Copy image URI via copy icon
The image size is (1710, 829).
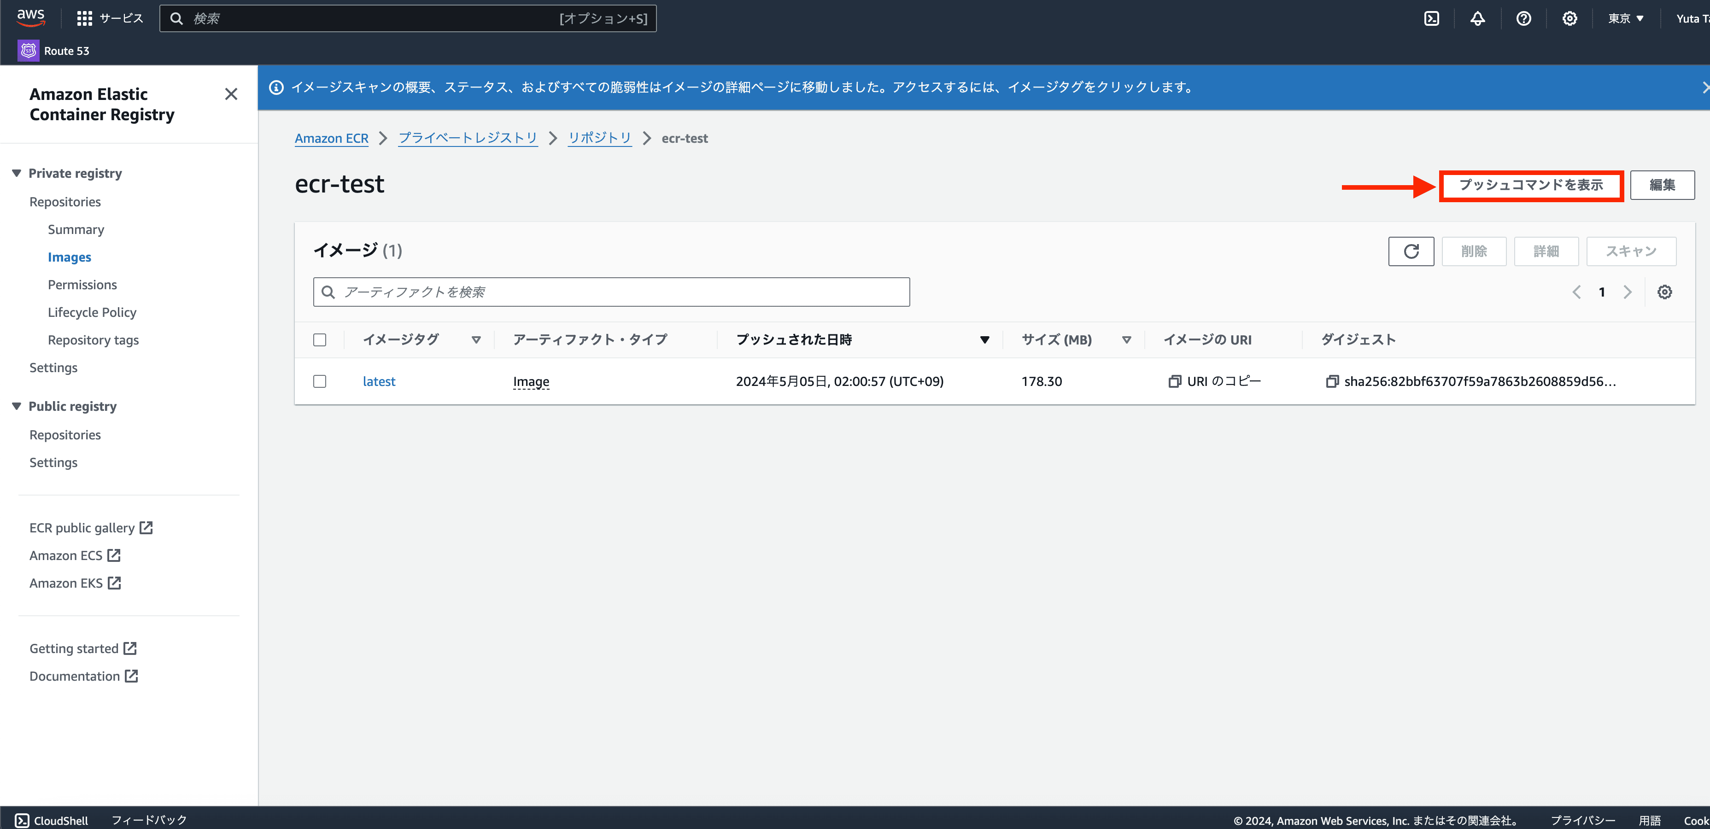click(1174, 382)
